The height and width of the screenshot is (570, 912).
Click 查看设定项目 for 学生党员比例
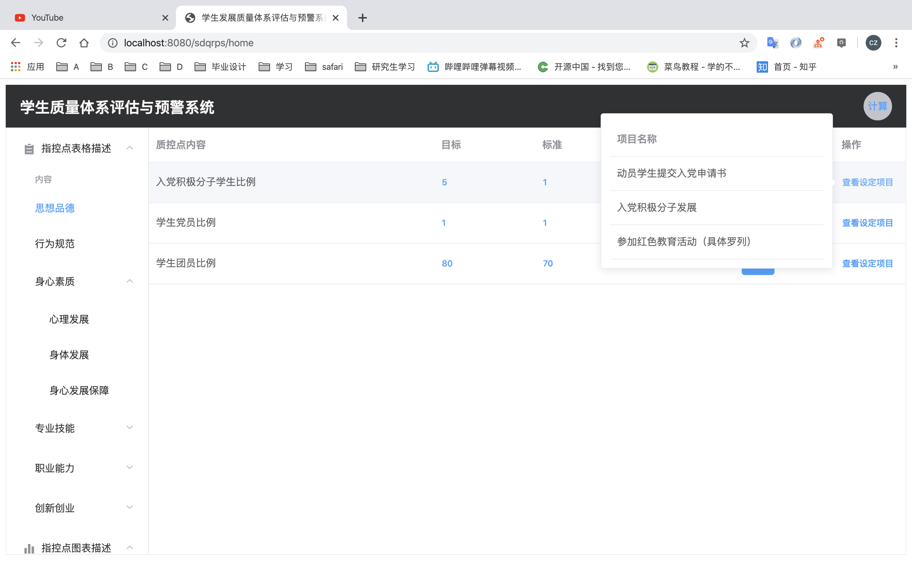pos(867,223)
